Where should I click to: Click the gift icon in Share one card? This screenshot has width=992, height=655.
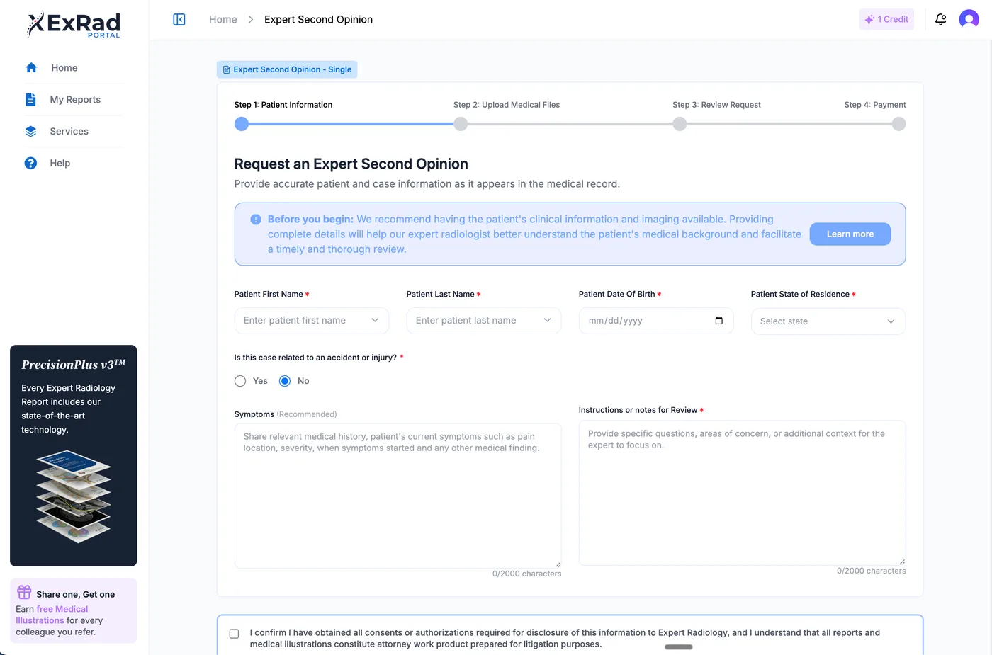[x=24, y=592]
